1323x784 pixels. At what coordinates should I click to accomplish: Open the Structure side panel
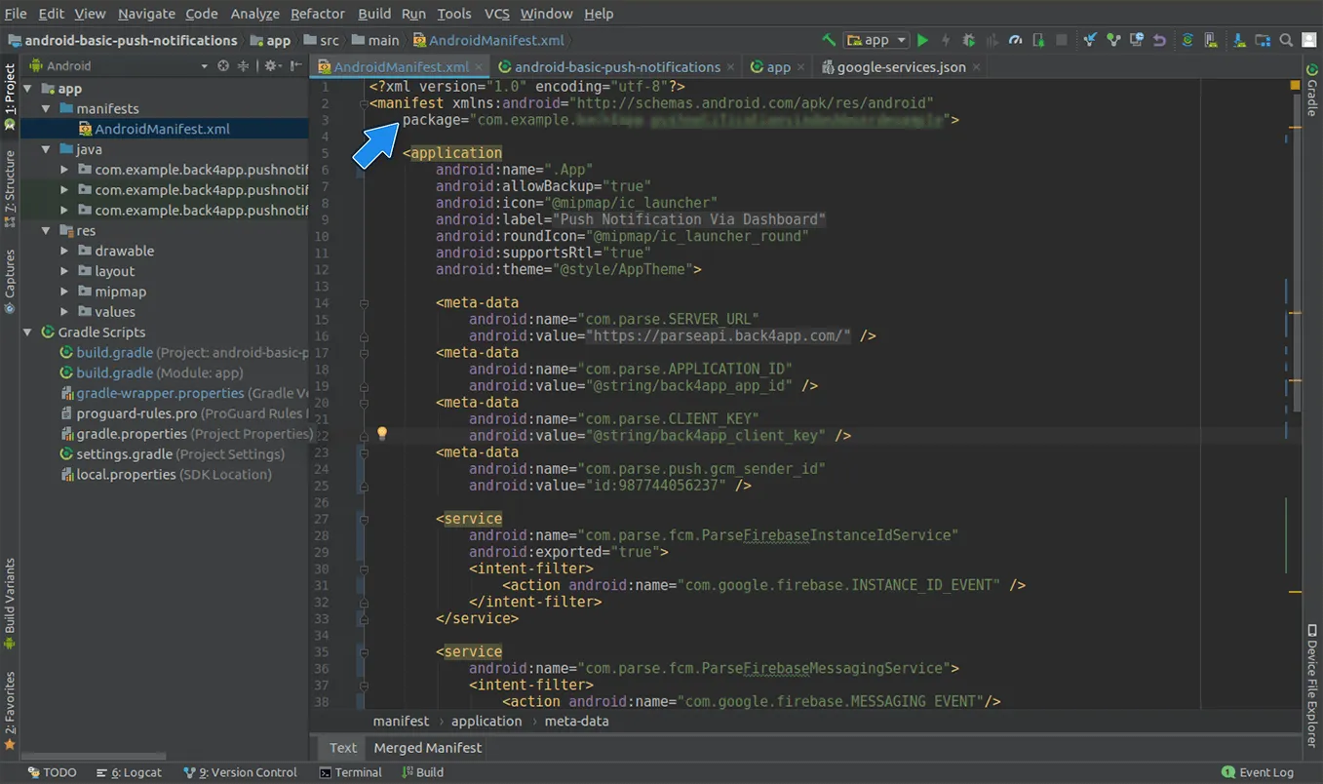click(x=10, y=189)
